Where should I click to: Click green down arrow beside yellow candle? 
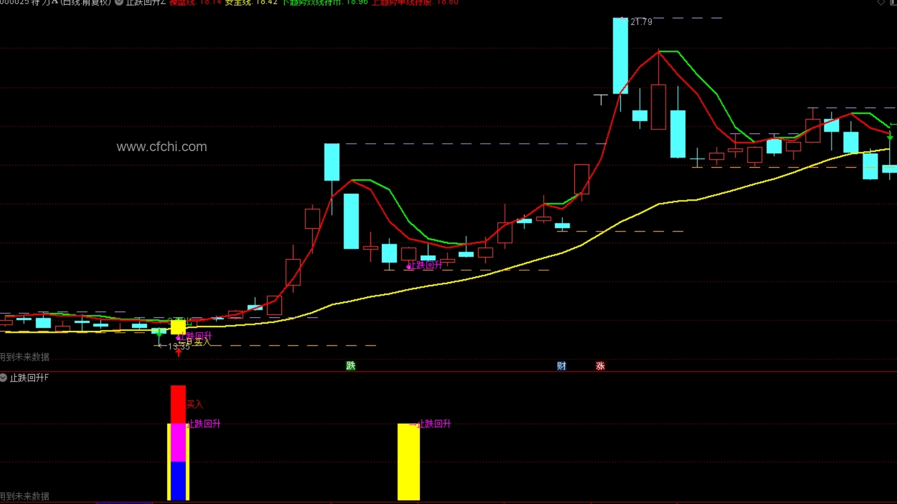click(159, 332)
